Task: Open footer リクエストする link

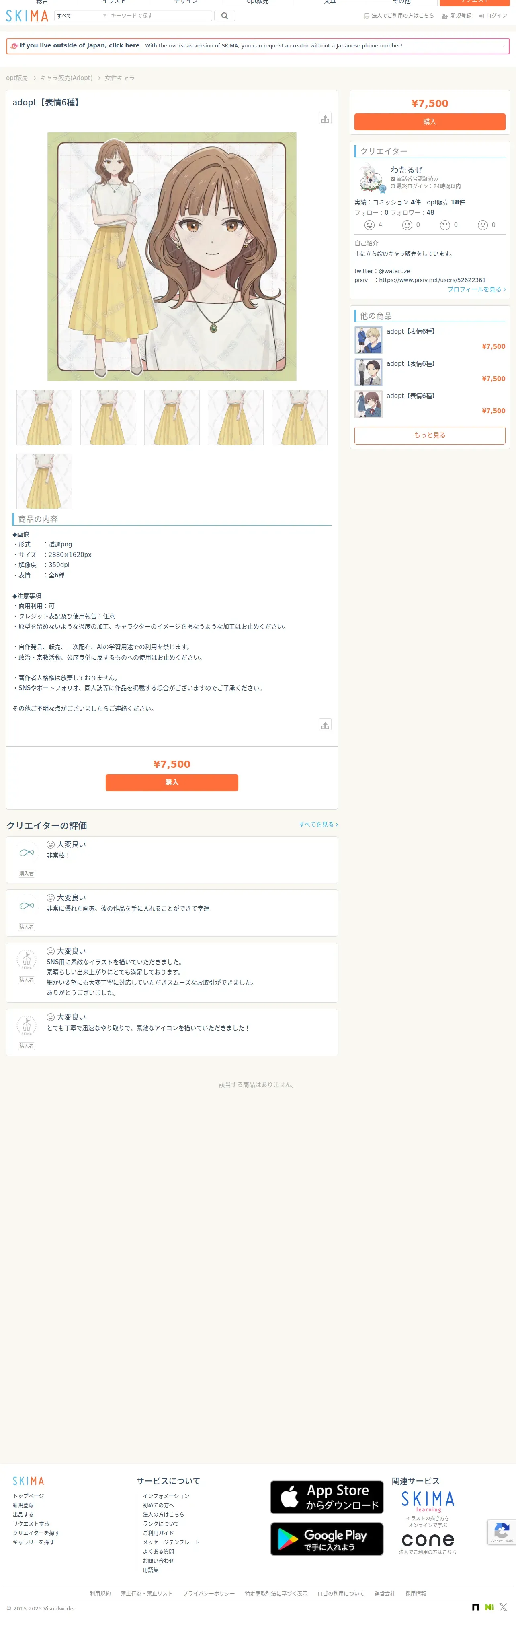Action: [31, 1524]
